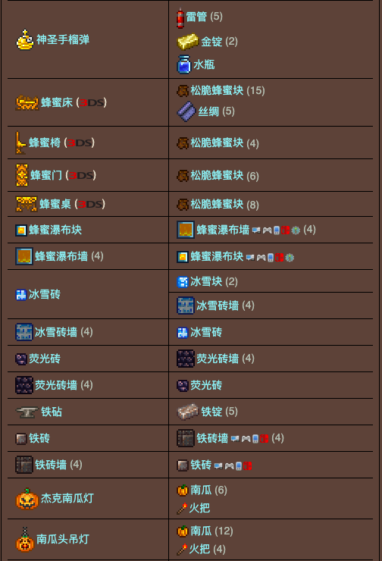Viewport: 382px width, 561px height.
Task: Click the 杰克南瓜灯 jack-o-lantern icon
Action: coord(27,499)
